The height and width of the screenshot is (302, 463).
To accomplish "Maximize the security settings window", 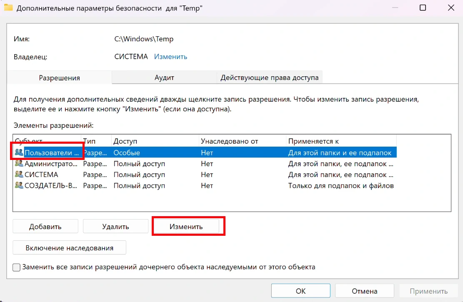I will [x=423, y=8].
